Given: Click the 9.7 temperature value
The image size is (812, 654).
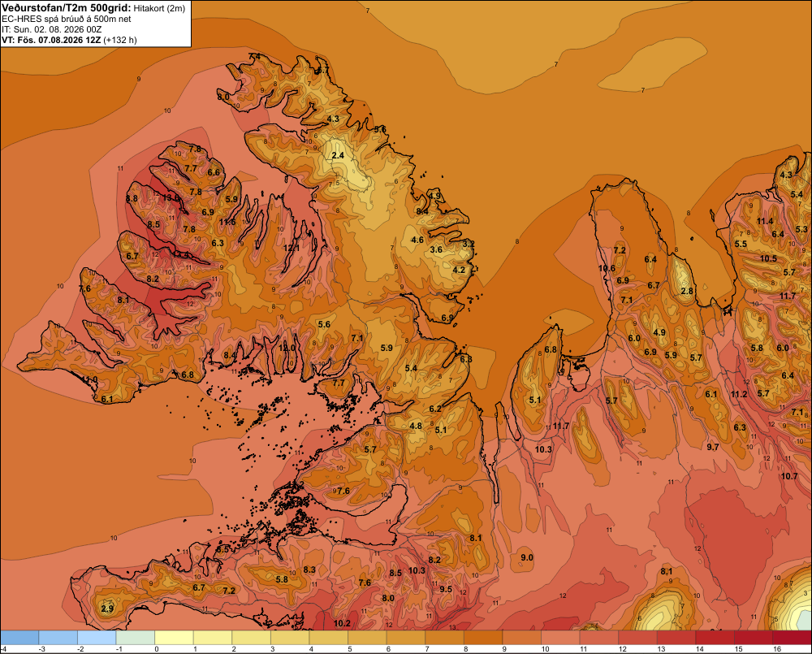Looking at the screenshot, I should pos(713,447).
